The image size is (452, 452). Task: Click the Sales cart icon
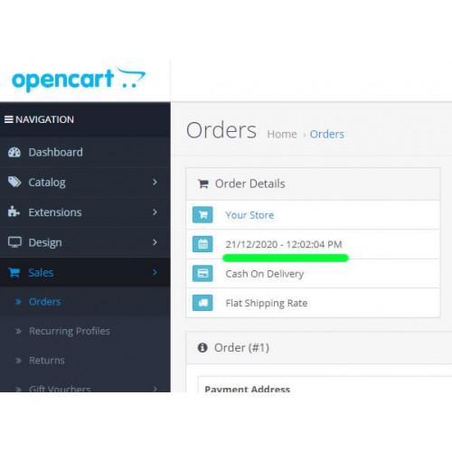(14, 272)
